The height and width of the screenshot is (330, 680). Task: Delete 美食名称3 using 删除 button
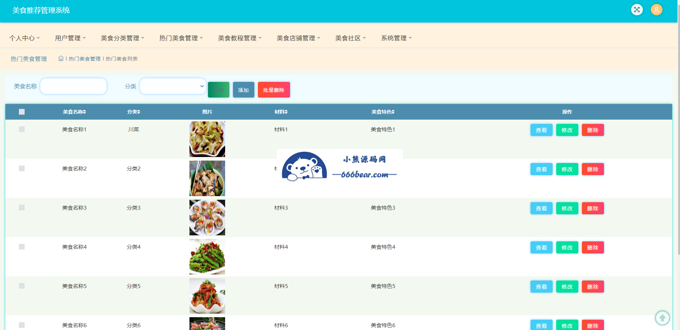pos(593,208)
